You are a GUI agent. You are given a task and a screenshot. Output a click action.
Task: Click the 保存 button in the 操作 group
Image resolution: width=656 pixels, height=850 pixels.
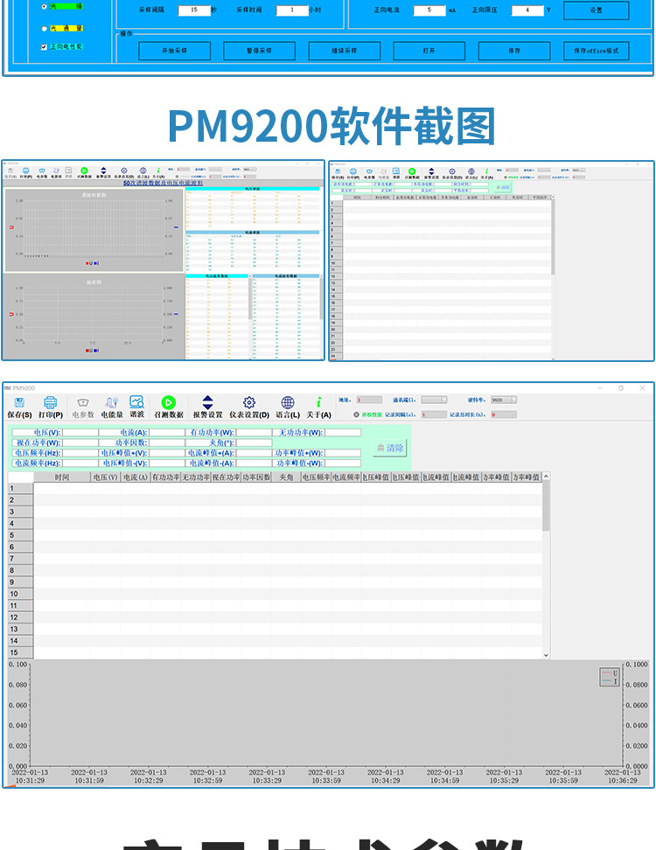(514, 51)
